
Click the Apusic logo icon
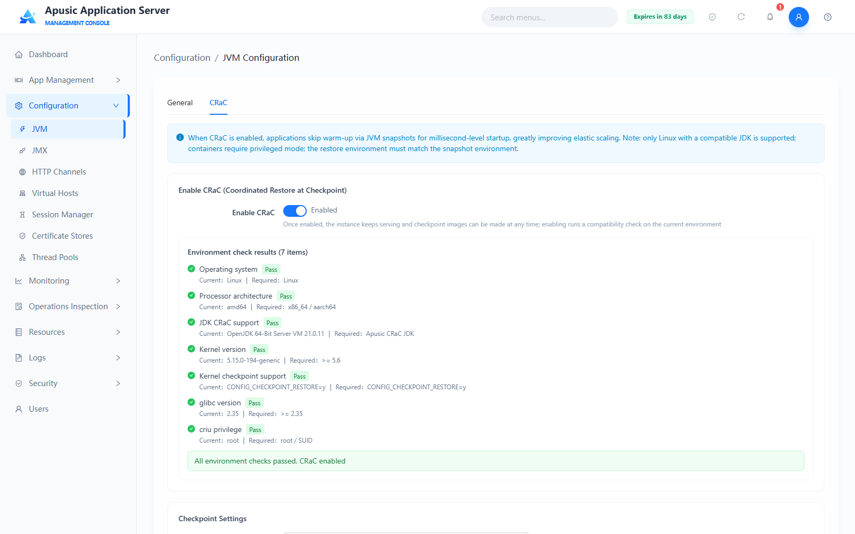coord(28,17)
